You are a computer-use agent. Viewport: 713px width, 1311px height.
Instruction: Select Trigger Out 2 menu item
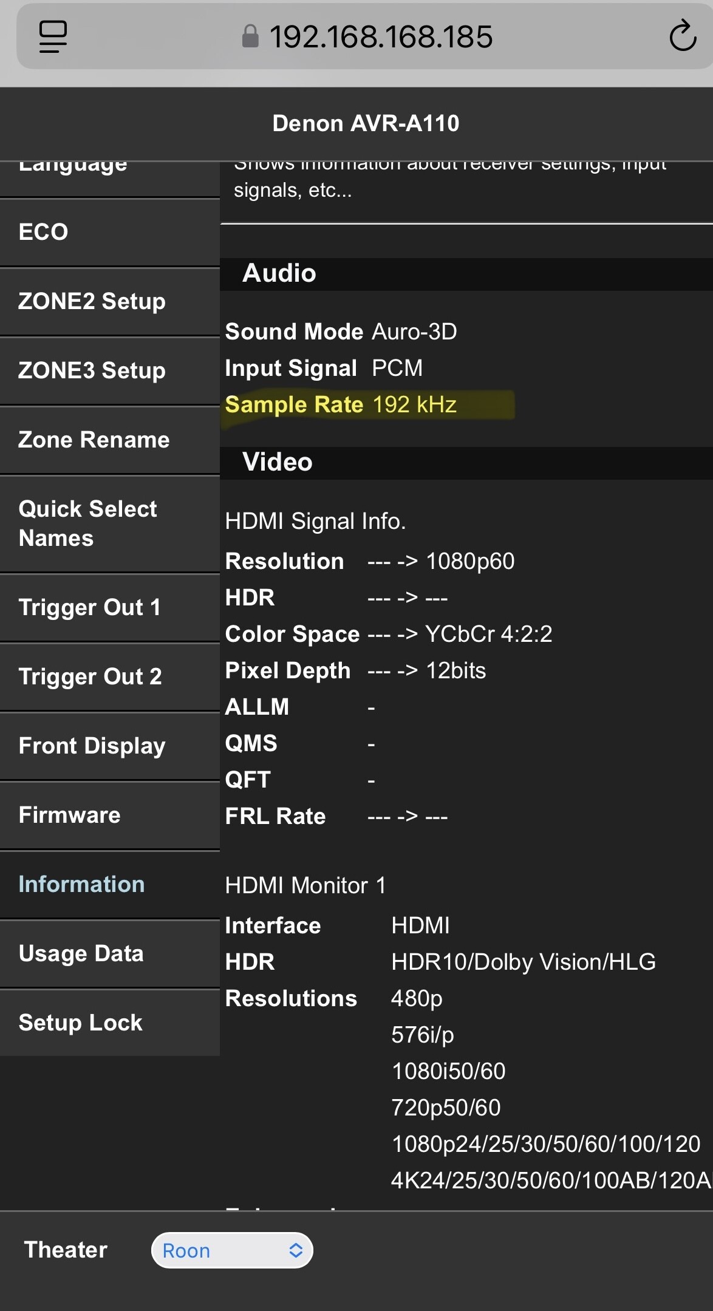point(110,676)
